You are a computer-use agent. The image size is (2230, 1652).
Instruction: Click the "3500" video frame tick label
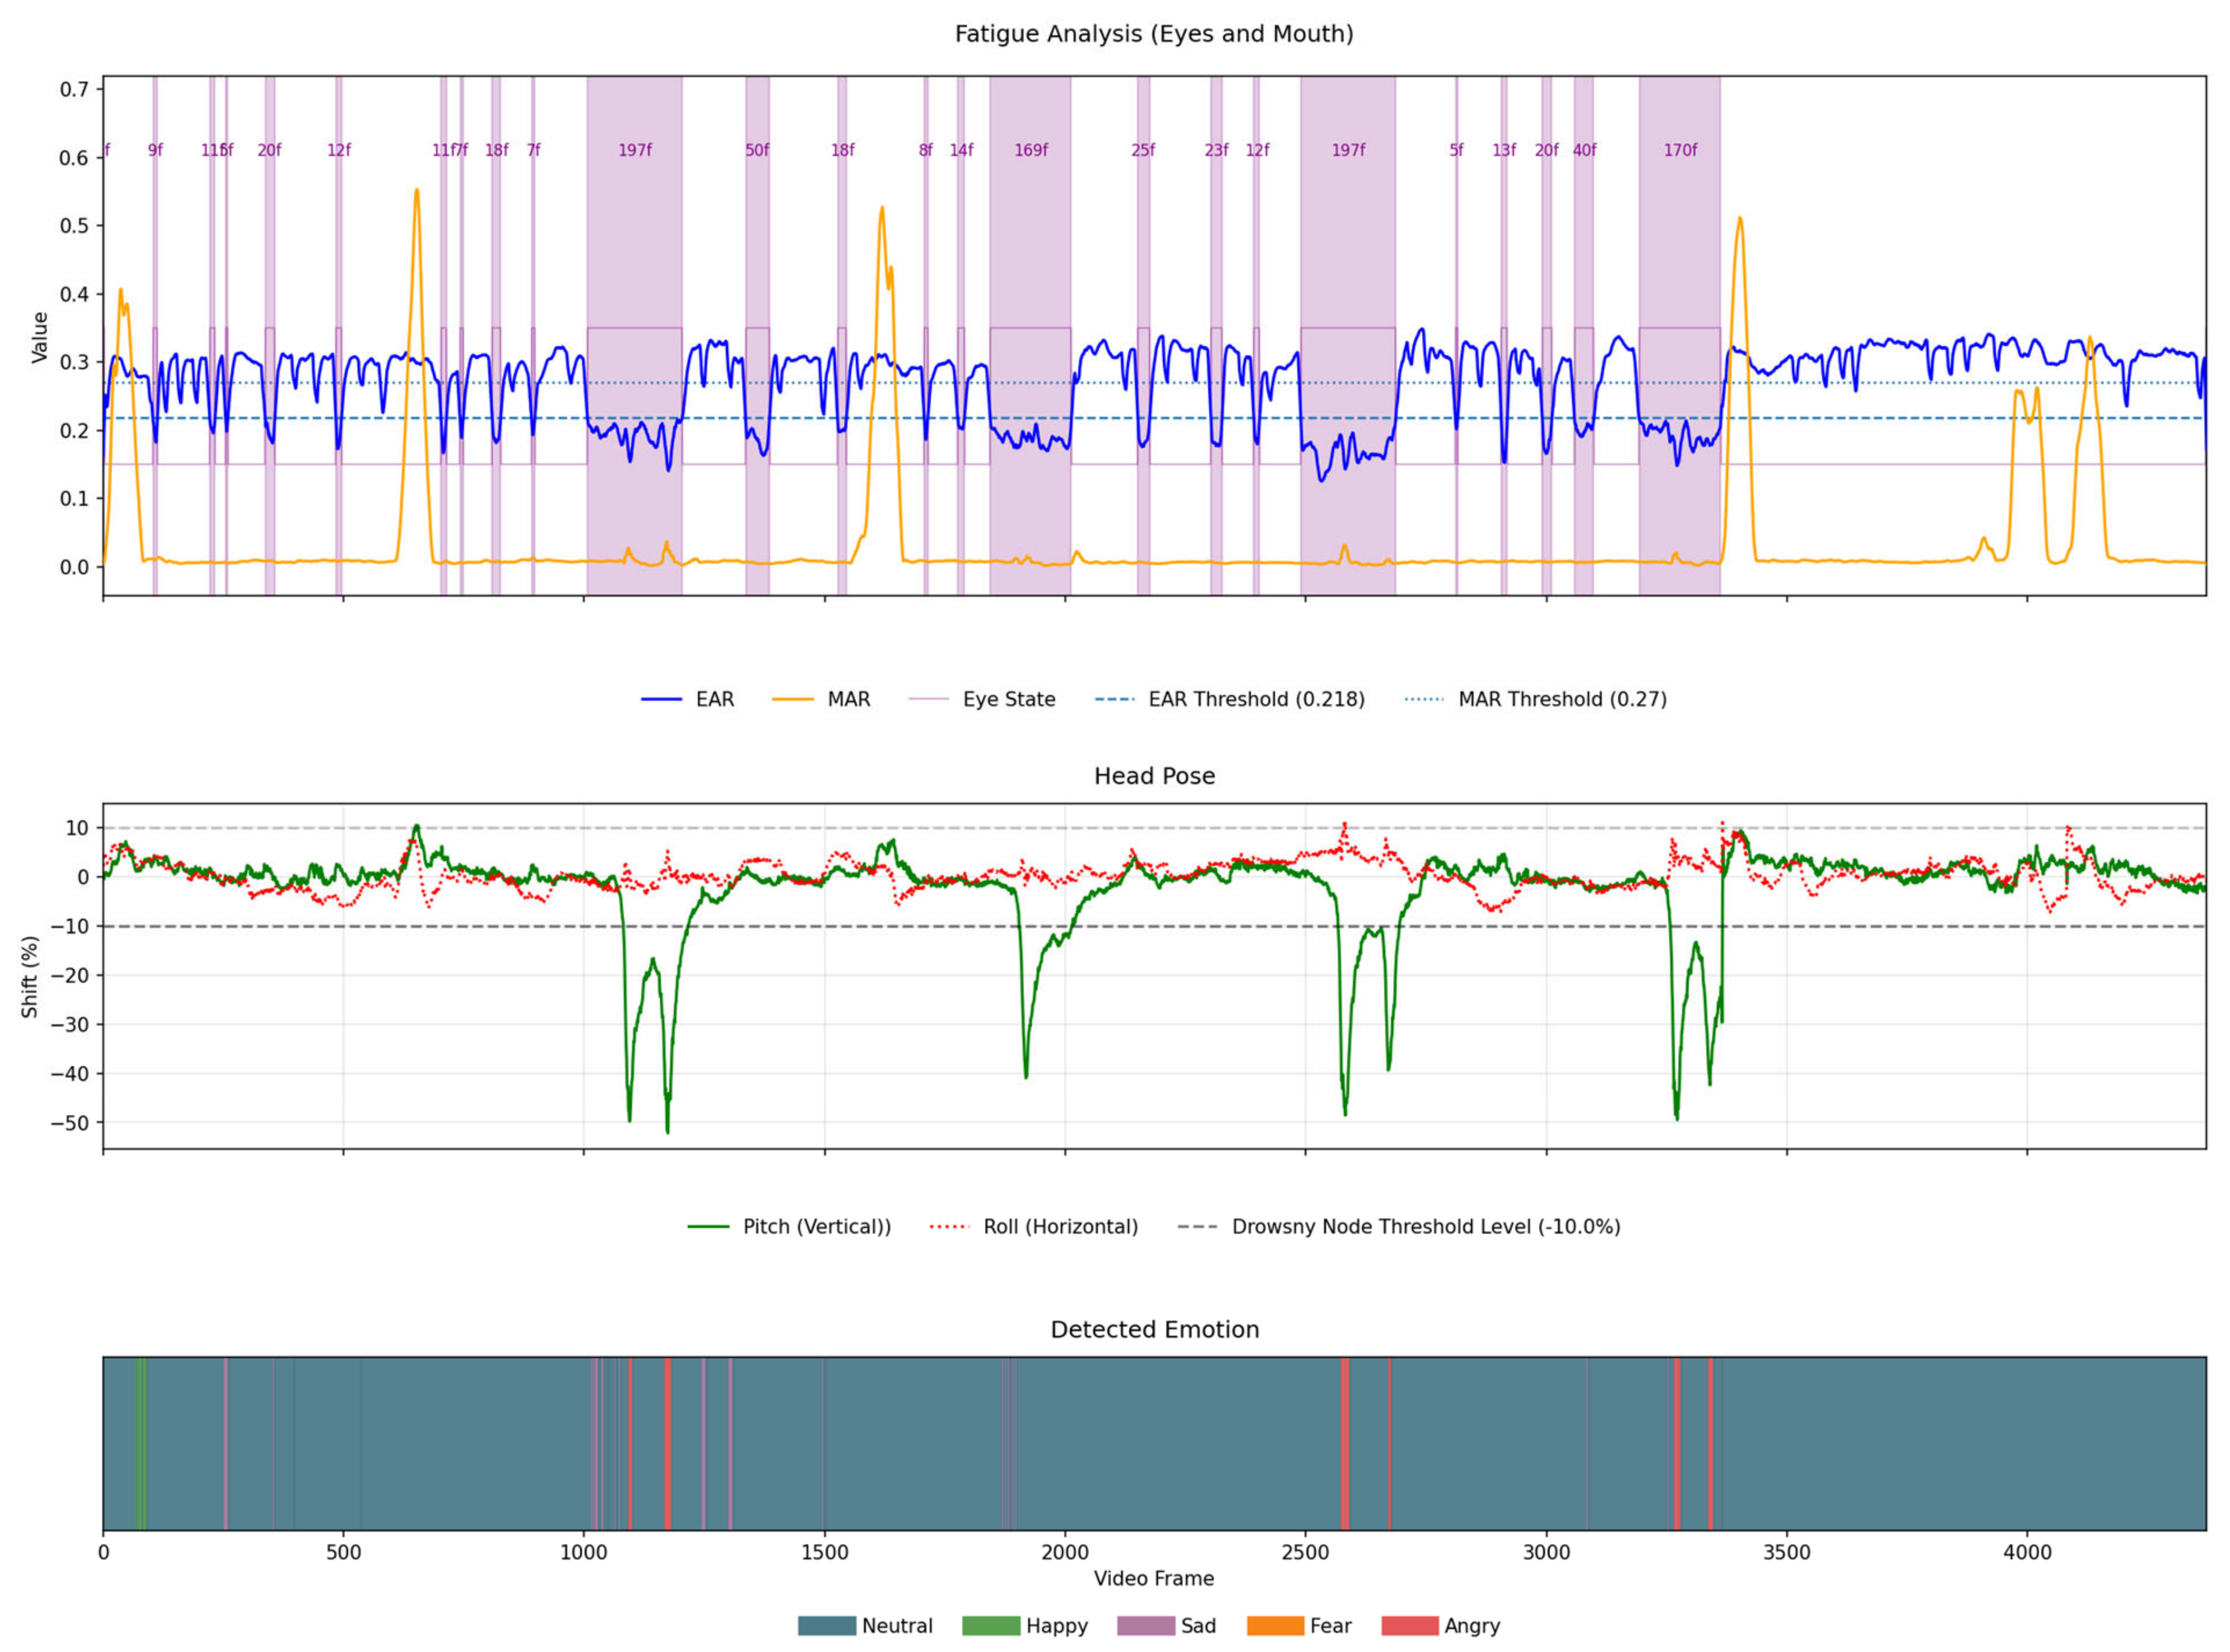[x=1786, y=1553]
